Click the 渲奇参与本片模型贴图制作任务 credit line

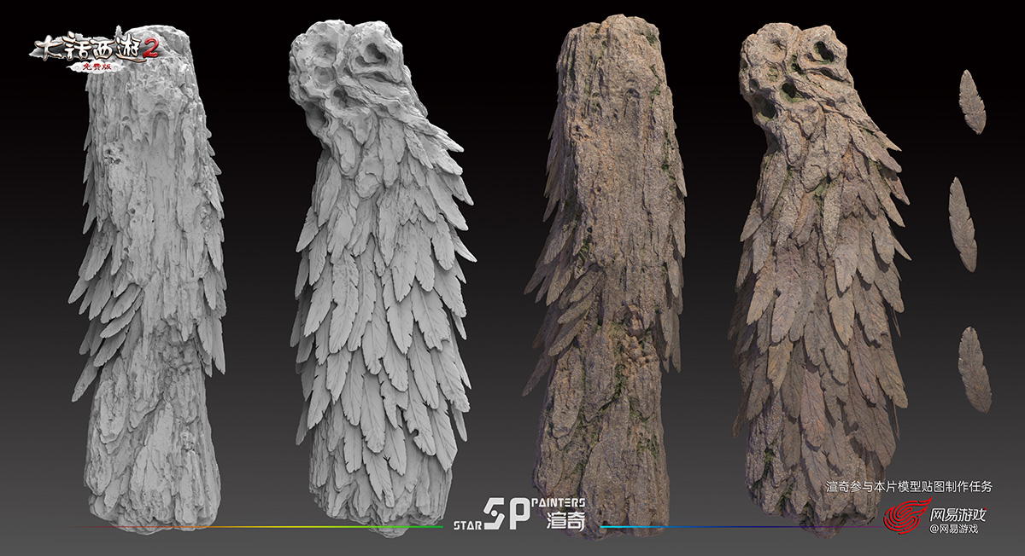click(910, 487)
